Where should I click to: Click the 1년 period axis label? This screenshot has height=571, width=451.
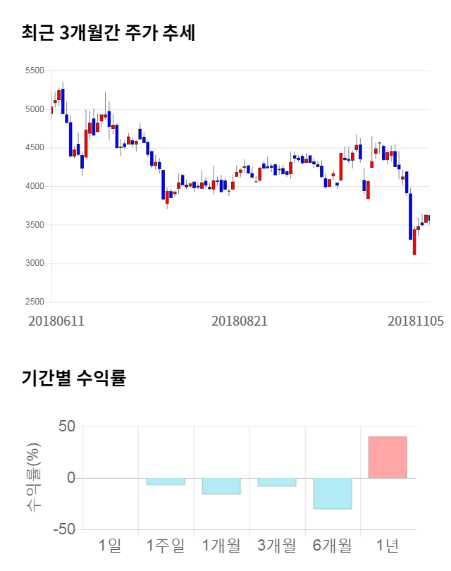[x=388, y=545]
